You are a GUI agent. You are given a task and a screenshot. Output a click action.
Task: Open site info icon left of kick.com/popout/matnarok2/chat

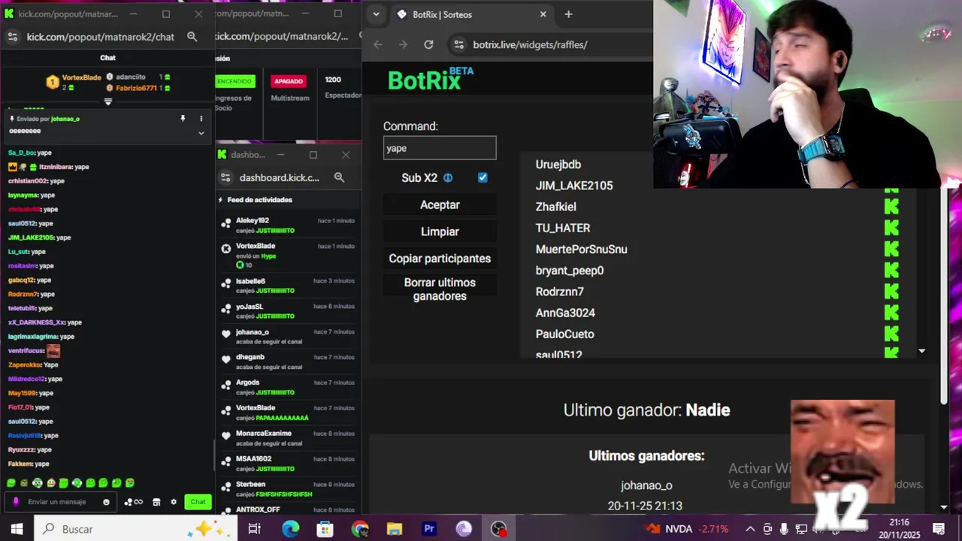click(x=12, y=37)
